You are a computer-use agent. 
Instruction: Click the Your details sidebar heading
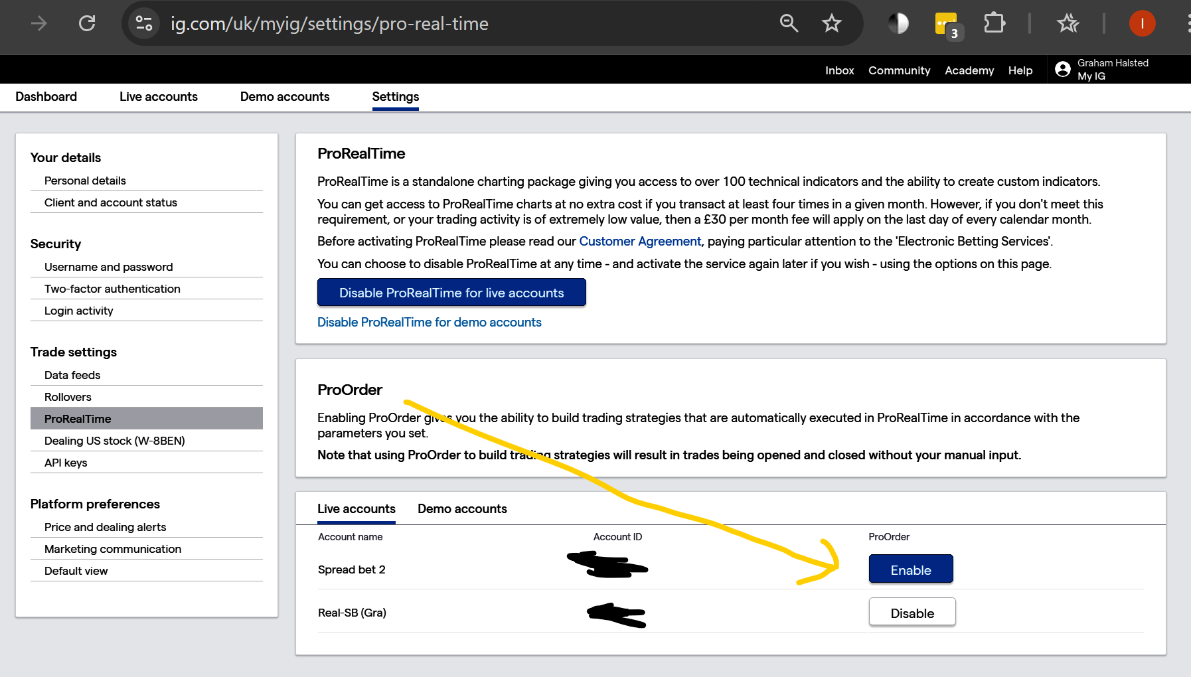[66, 158]
